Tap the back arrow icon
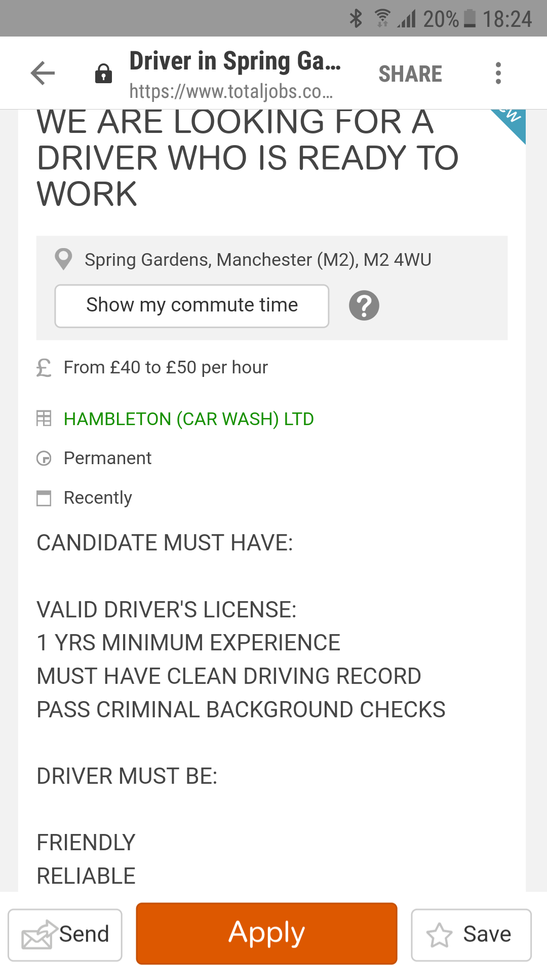 (43, 74)
